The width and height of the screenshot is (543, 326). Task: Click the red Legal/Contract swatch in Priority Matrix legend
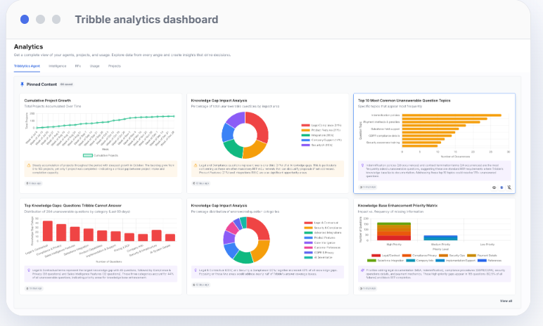(376, 256)
